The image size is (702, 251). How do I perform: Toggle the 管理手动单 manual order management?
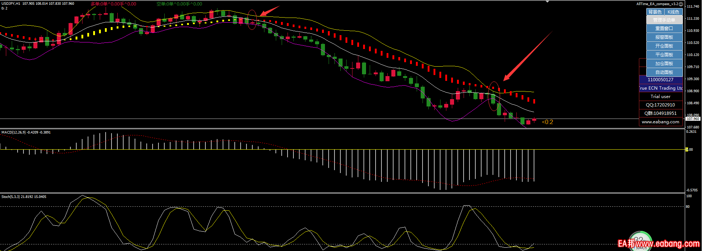click(664, 20)
